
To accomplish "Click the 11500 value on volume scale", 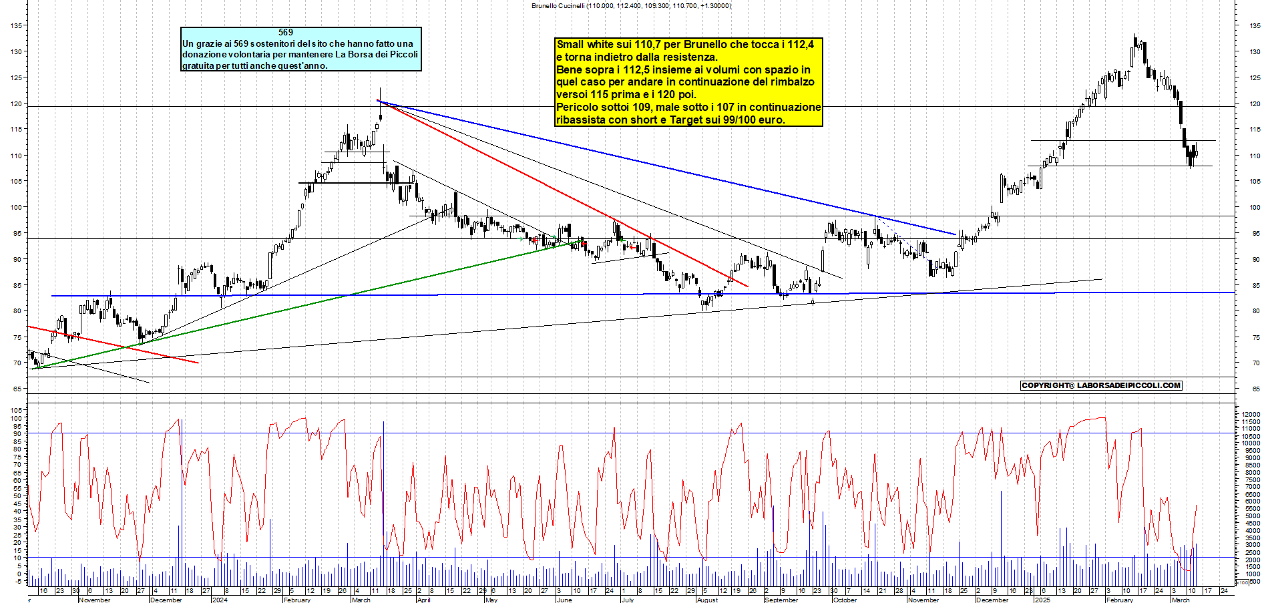I will click(1251, 422).
